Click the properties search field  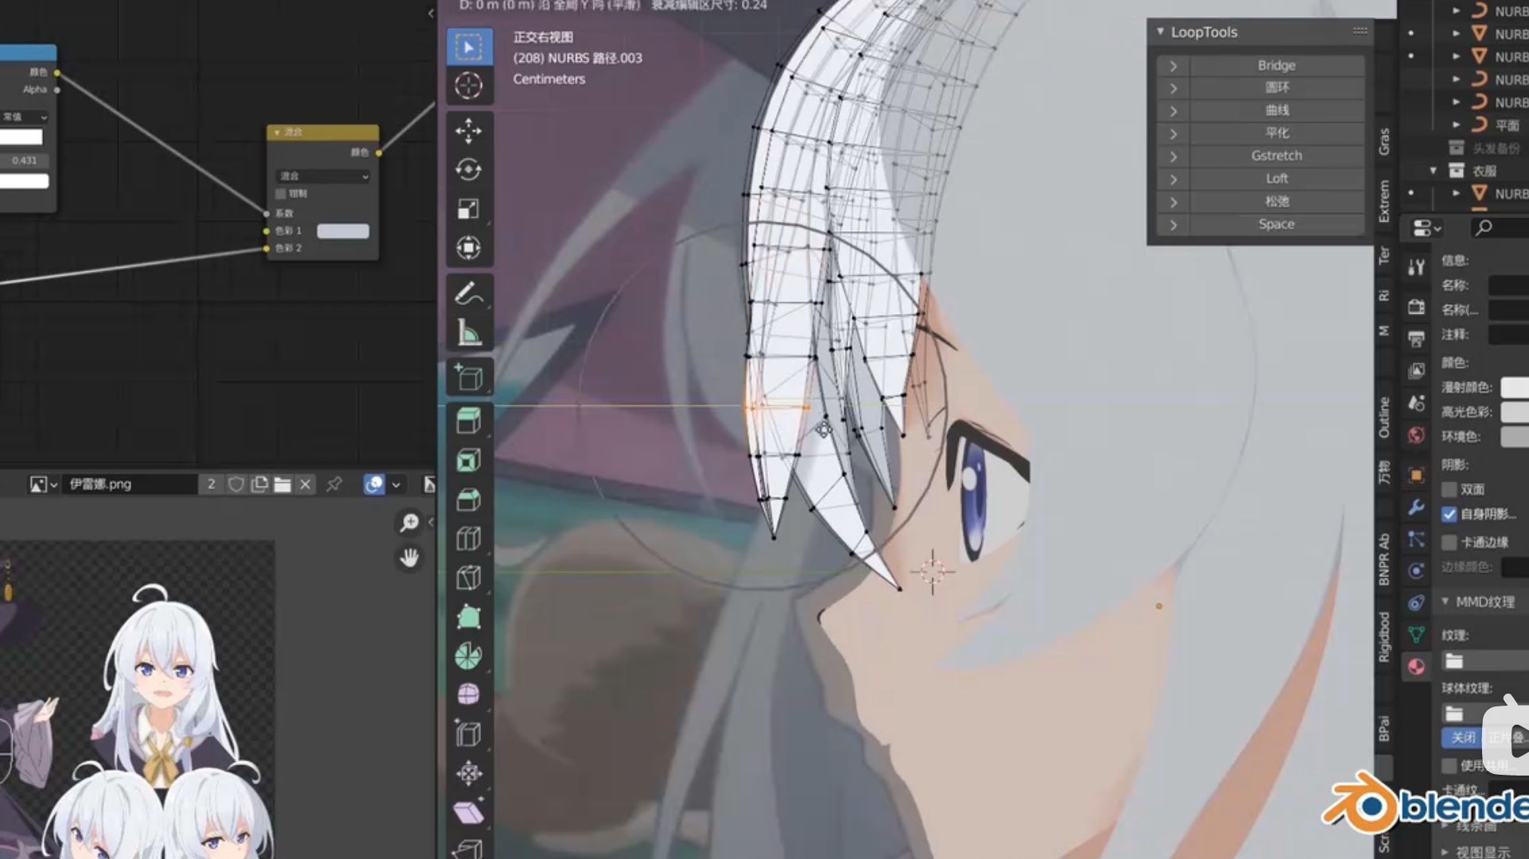point(1499,228)
